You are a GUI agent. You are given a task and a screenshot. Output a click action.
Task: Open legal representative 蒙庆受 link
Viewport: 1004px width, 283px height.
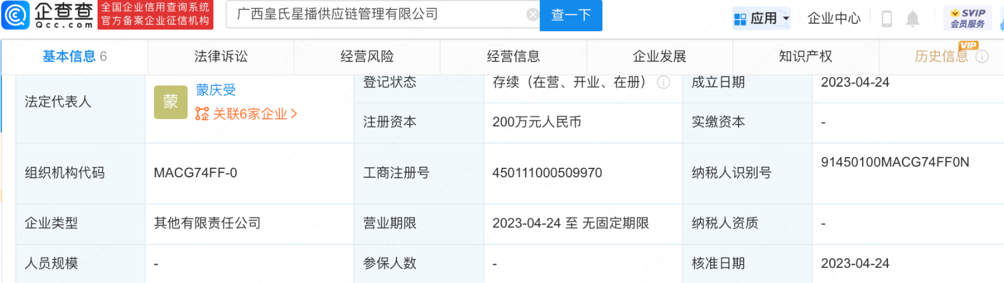[215, 90]
